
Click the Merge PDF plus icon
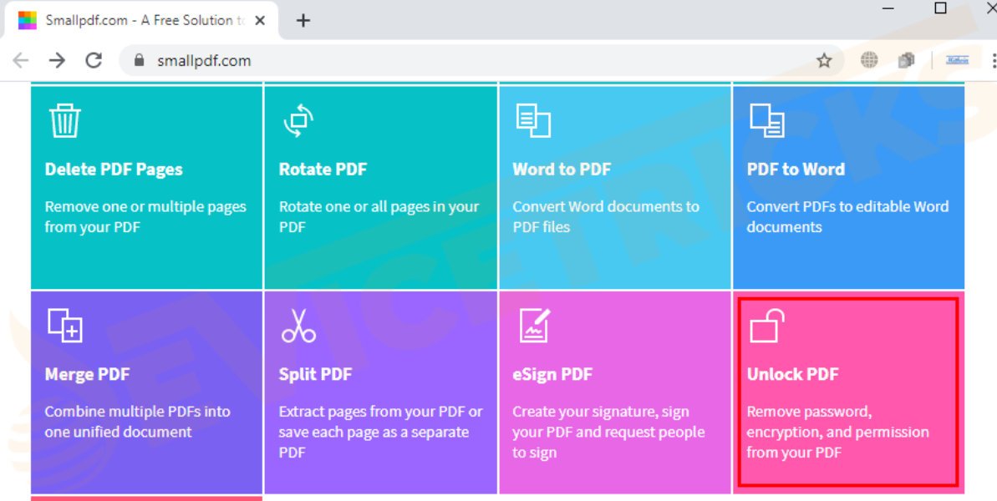pyautogui.click(x=65, y=325)
